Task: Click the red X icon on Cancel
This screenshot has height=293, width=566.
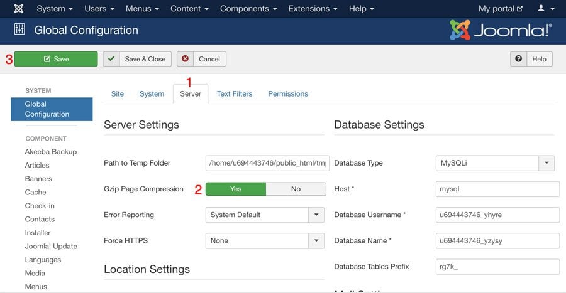Action: 185,59
